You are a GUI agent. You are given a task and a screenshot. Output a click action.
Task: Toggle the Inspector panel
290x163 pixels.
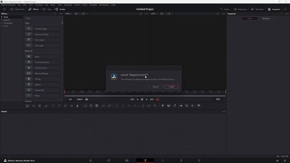tap(274, 9)
